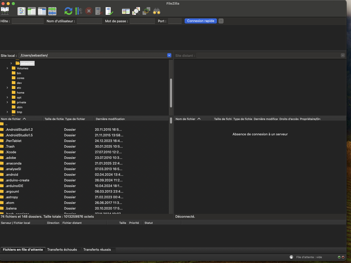Toggle processing of the transfer queue
Viewport: 351px width, 263px height.
pos(78,11)
